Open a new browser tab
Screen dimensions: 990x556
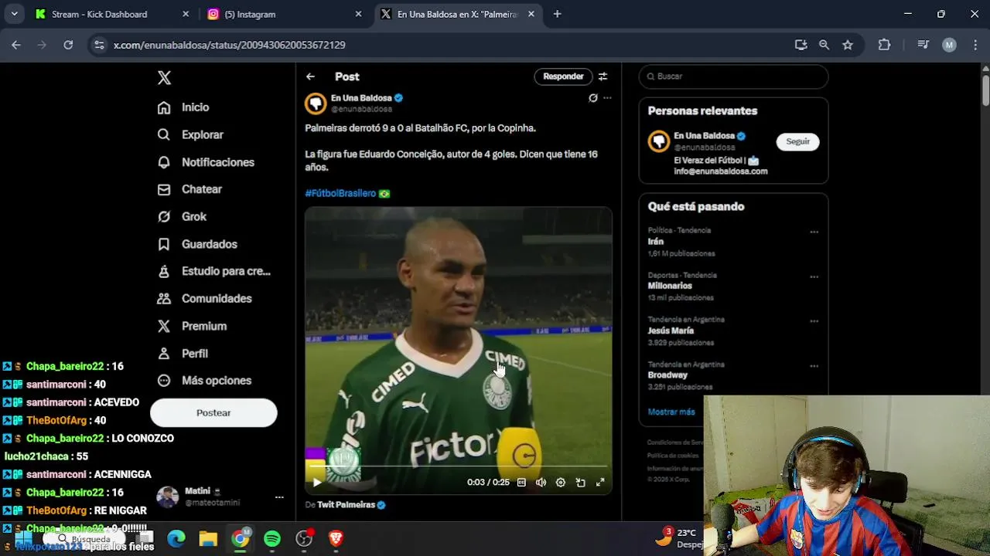(x=557, y=14)
